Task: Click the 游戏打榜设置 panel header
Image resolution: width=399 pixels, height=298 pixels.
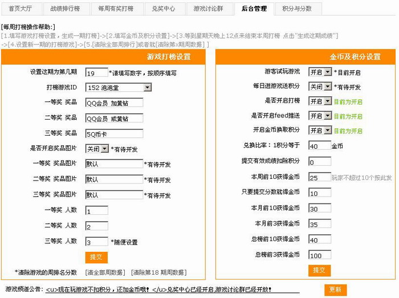Action: pos(103,57)
